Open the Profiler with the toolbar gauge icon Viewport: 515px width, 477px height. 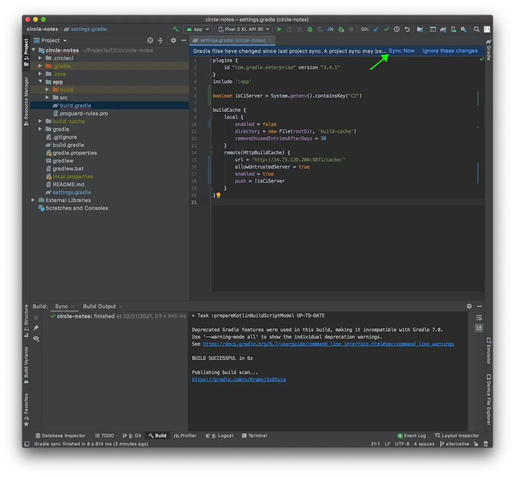click(330, 29)
